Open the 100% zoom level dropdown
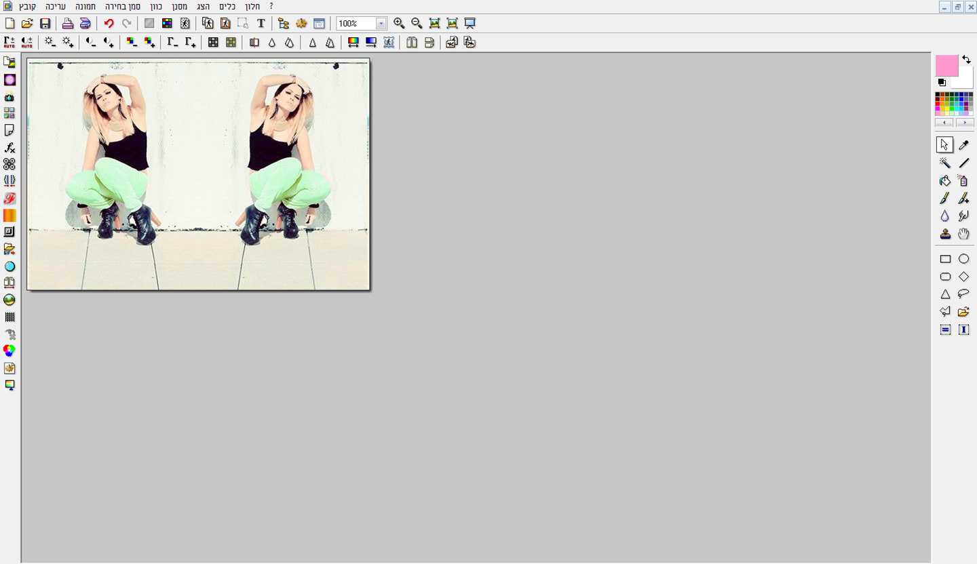The width and height of the screenshot is (977, 564). [381, 24]
